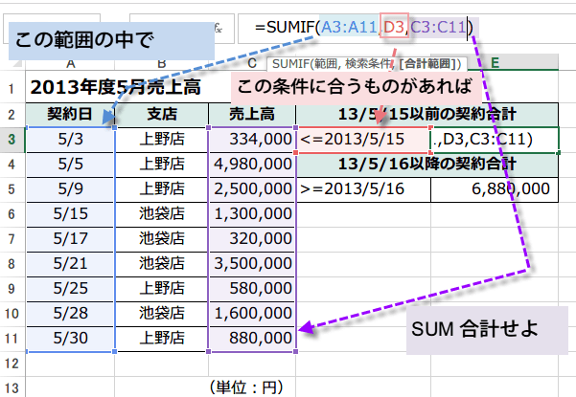The image size is (576, 397).
Task: Click the 売上高 header cell
Action: coord(252,115)
